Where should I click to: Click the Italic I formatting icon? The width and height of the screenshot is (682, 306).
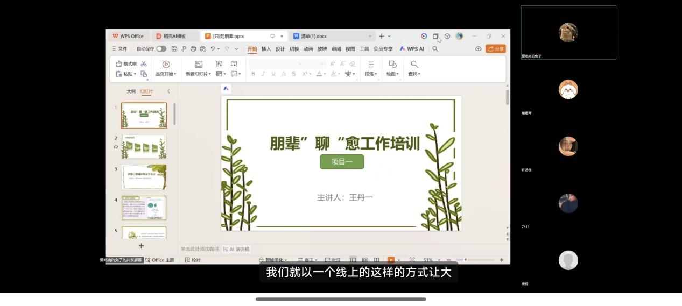263,74
